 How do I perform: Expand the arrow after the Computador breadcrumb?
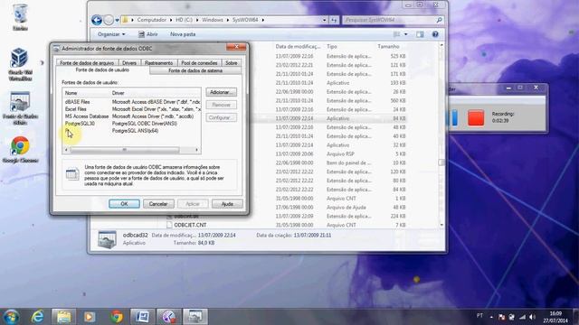pyautogui.click(x=171, y=20)
